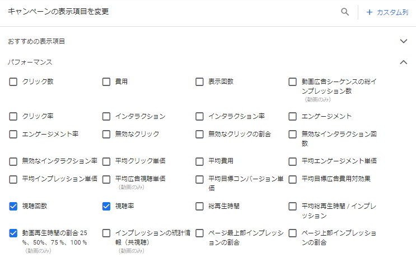Image resolution: width=416 pixels, height=263 pixels.
Task: Click the search magnifier icon
Action: click(x=345, y=12)
